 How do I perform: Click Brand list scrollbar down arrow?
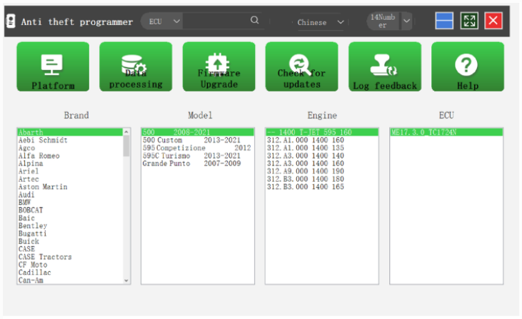tap(127, 280)
